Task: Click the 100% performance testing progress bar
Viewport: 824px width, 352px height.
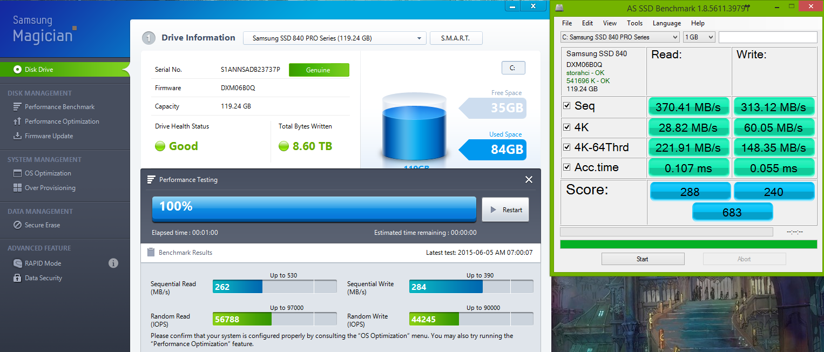Action: [314, 209]
